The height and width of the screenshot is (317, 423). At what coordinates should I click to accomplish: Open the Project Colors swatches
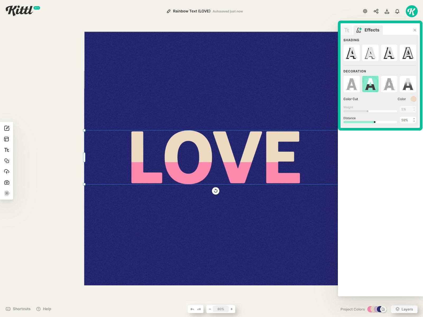point(377,309)
